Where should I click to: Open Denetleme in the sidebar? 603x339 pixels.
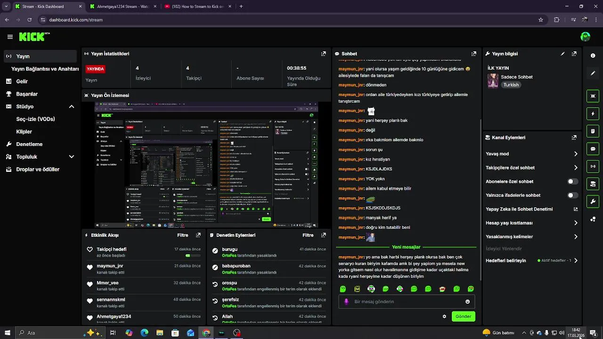(29, 144)
